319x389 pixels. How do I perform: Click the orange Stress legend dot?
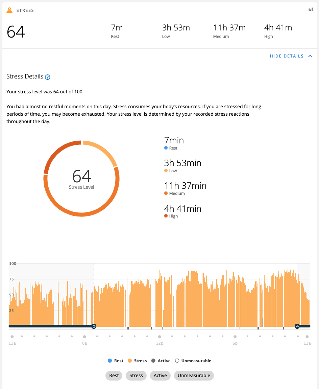click(129, 361)
